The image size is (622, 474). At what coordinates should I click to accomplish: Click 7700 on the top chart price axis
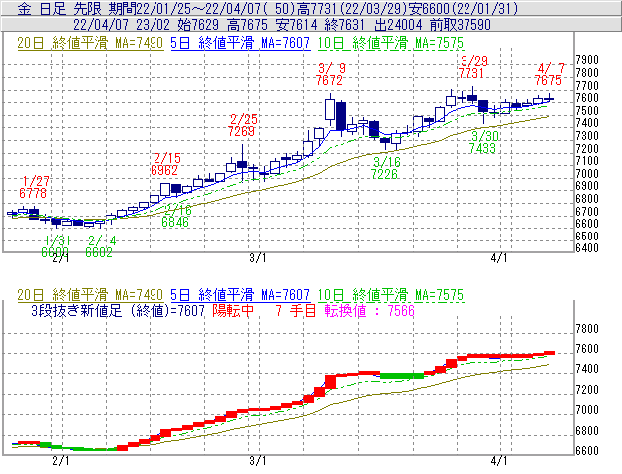point(587,86)
